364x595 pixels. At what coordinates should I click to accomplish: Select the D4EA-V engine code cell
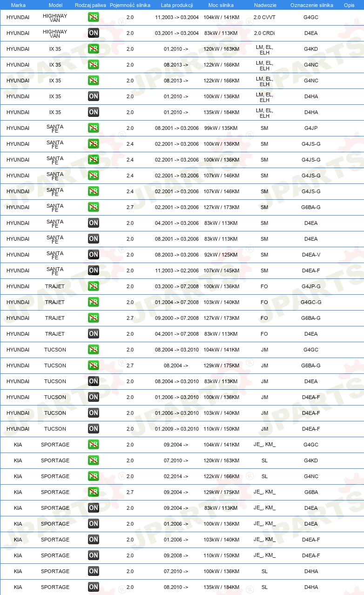311,255
